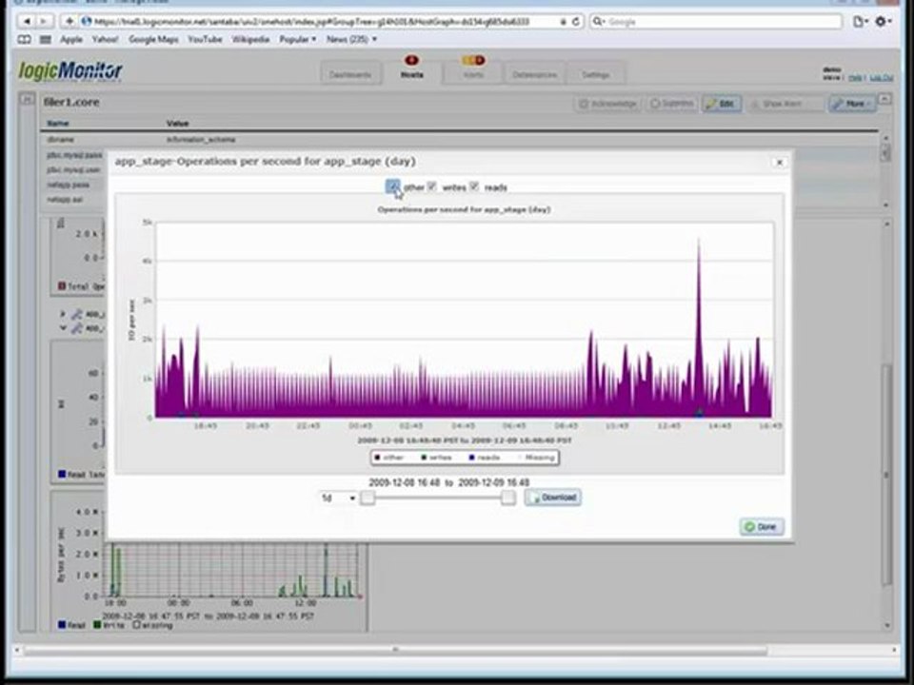Switch to the Settings tab

[x=595, y=74]
